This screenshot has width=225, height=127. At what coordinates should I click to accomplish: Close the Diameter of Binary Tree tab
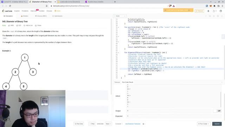(55, 2)
